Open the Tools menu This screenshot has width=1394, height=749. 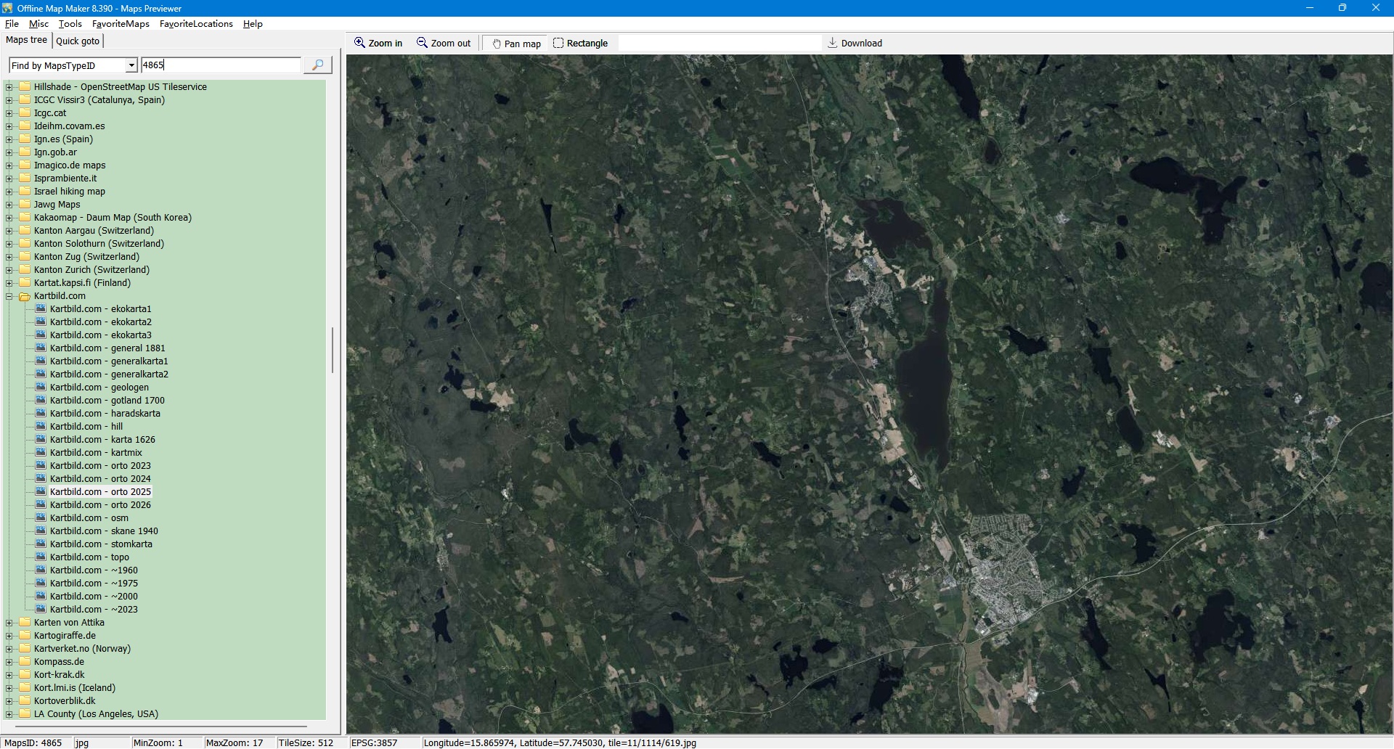(70, 24)
